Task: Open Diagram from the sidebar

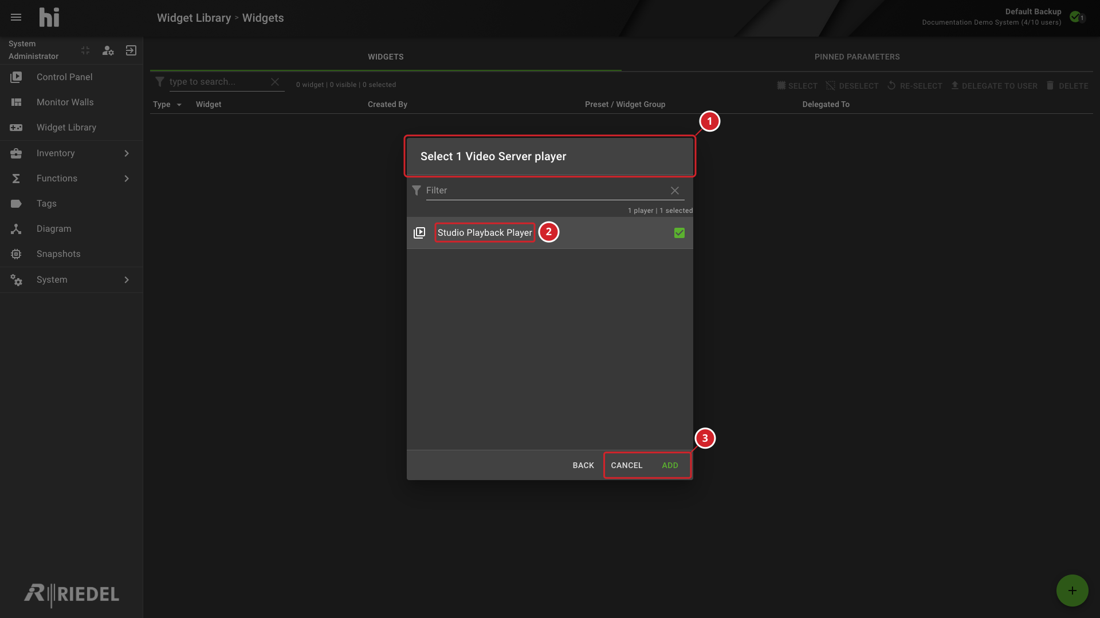Action: tap(54, 229)
